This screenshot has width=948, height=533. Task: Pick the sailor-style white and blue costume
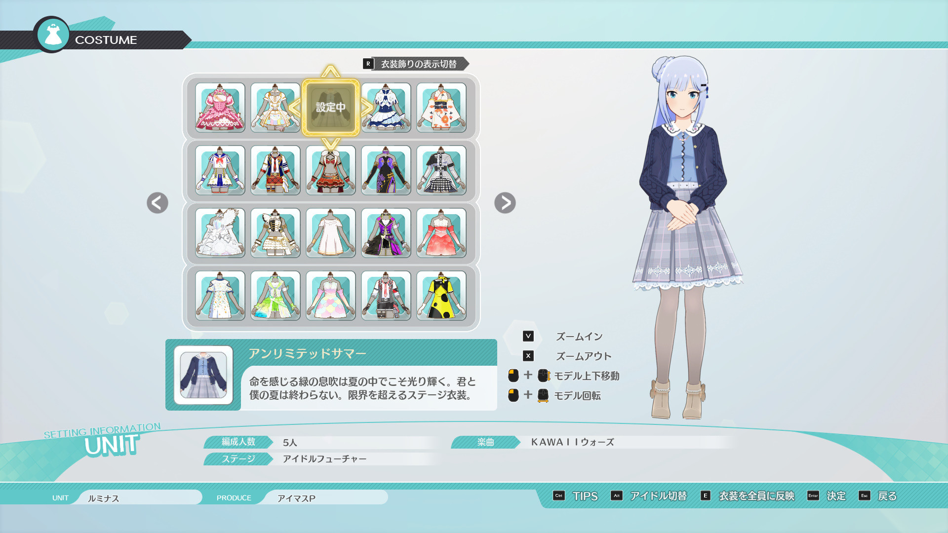[220, 170]
